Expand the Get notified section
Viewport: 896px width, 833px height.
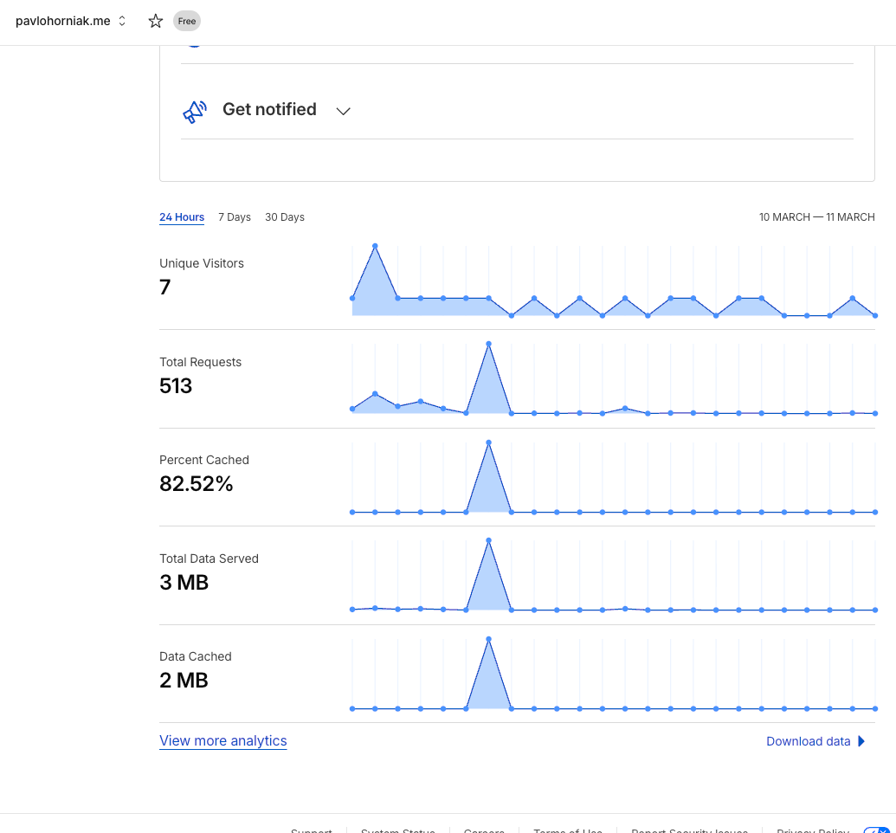[343, 111]
